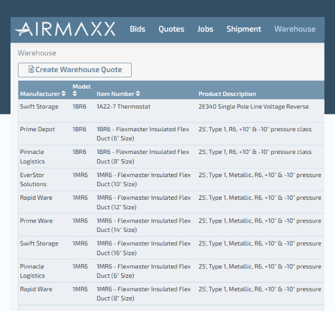
Task: Go to the Jobs tab
Action: pyautogui.click(x=205, y=29)
